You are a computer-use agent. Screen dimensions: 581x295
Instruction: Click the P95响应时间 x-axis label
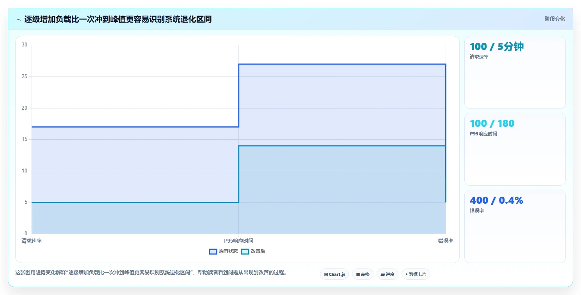tap(238, 241)
